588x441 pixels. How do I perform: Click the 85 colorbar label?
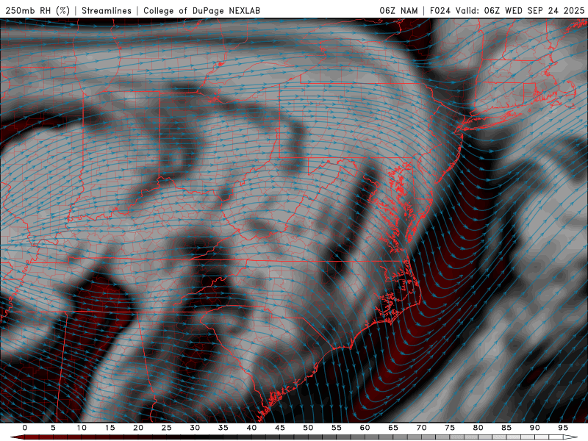point(506,428)
